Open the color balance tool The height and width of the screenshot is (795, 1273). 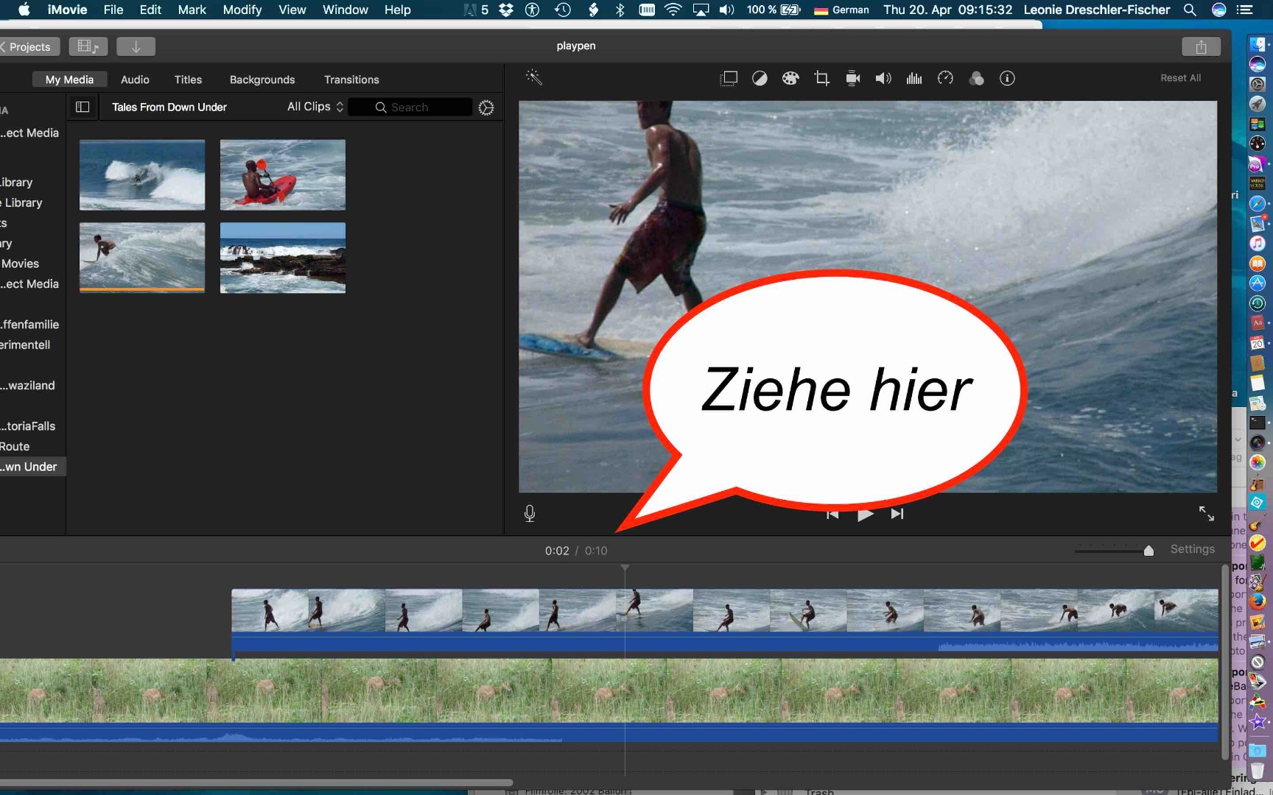tap(760, 78)
